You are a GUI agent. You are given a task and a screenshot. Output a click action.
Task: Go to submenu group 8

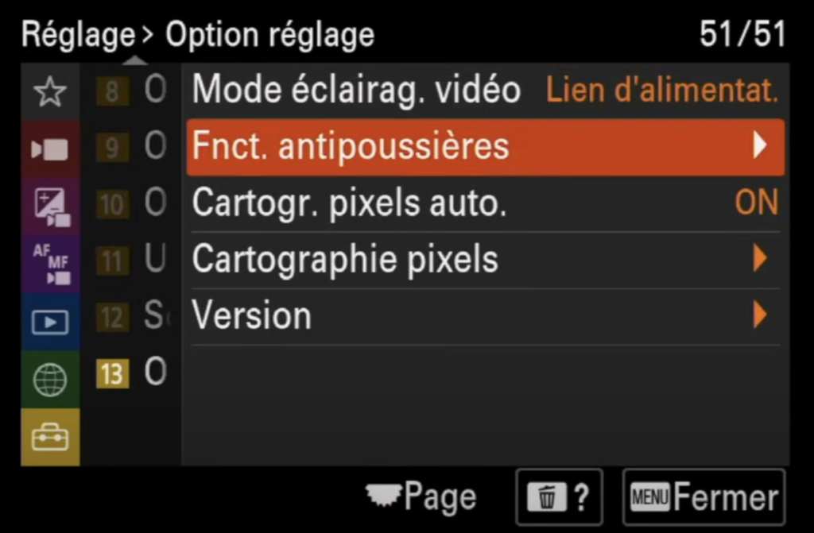click(x=113, y=92)
